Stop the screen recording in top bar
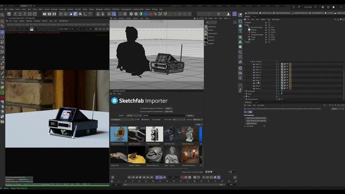Image resolution: width=345 pixels, height=194 pixels. 333,7
